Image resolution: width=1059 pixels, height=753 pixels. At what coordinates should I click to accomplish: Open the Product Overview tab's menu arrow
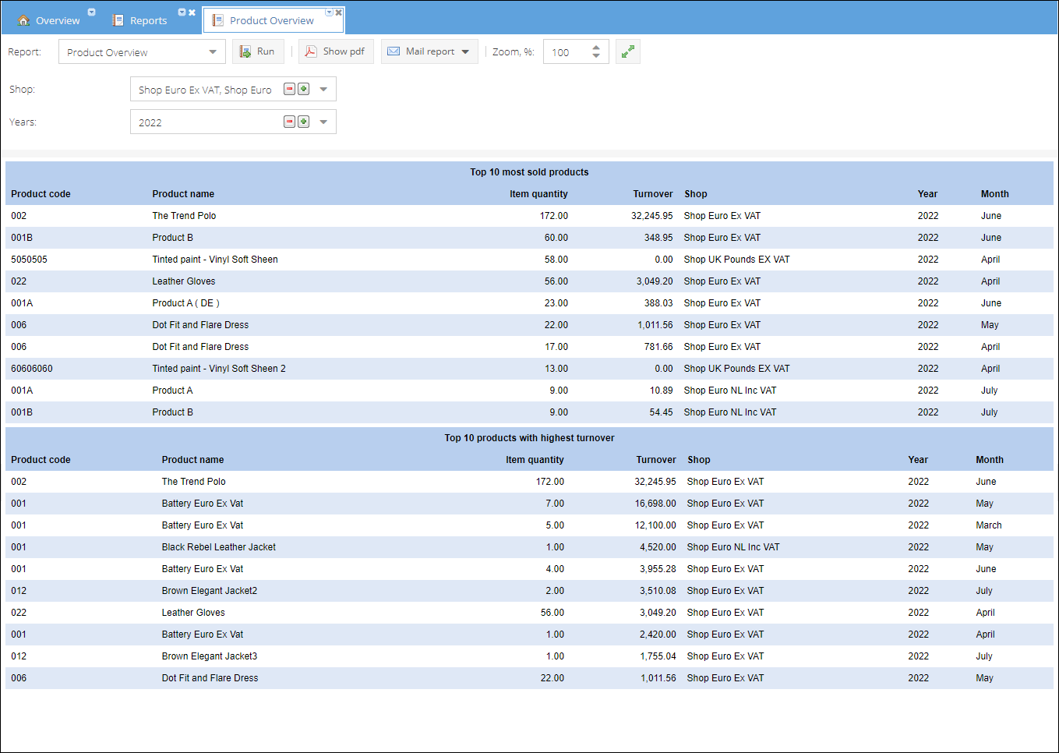coord(329,12)
